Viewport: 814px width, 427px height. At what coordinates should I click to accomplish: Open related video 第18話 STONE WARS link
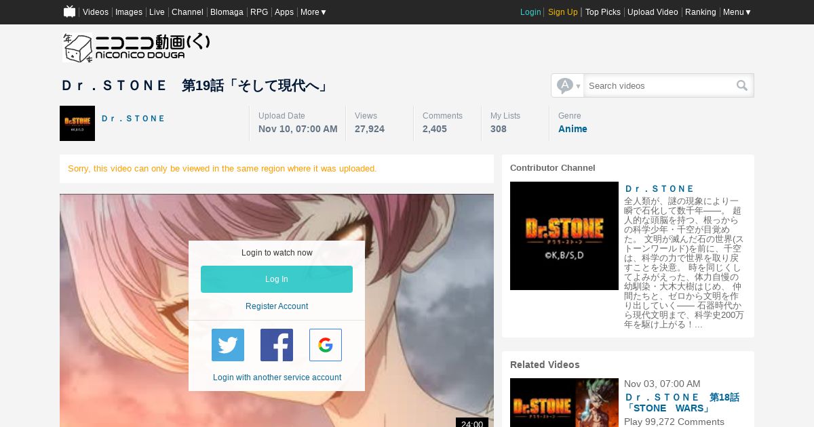[682, 403]
